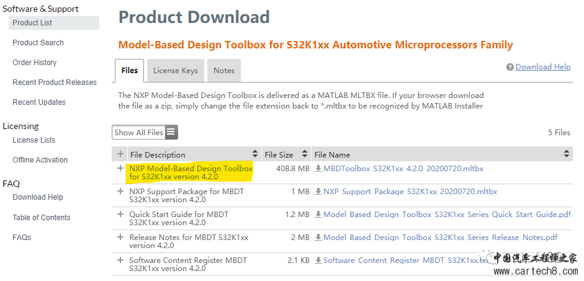Viewport: 584px width, 281px height.
Task: Download NXP Support Package S32K1xx mltbx
Action: [x=410, y=192]
